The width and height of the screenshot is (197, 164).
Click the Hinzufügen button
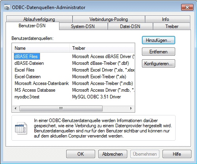point(159,40)
